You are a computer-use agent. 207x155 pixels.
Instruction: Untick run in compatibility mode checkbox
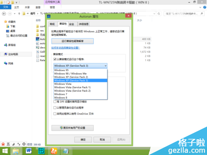[x=55, y=59]
